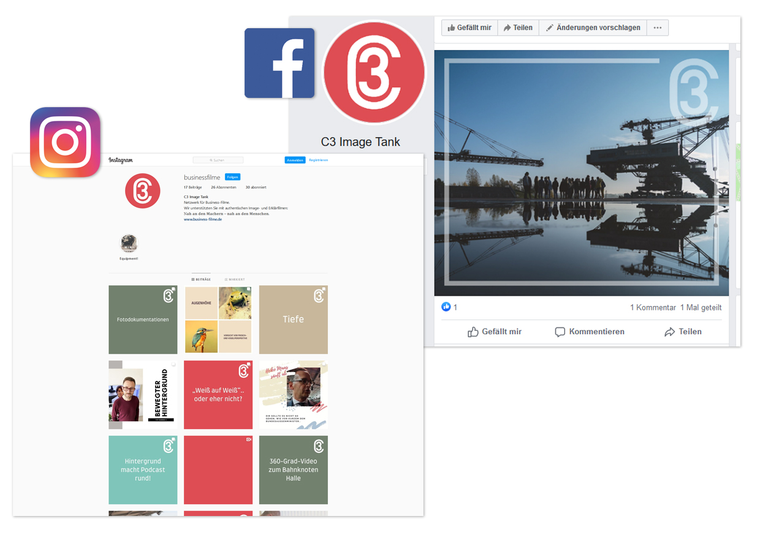Click Kommentieren under the Facebook post
Screen dimensions: 760x535
click(590, 332)
